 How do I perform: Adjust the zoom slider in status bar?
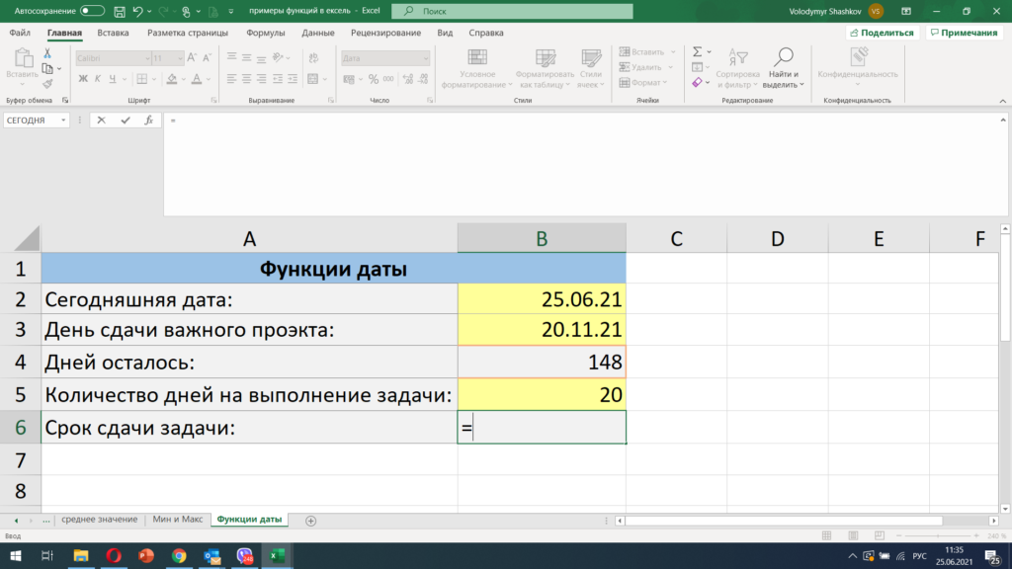coord(938,535)
